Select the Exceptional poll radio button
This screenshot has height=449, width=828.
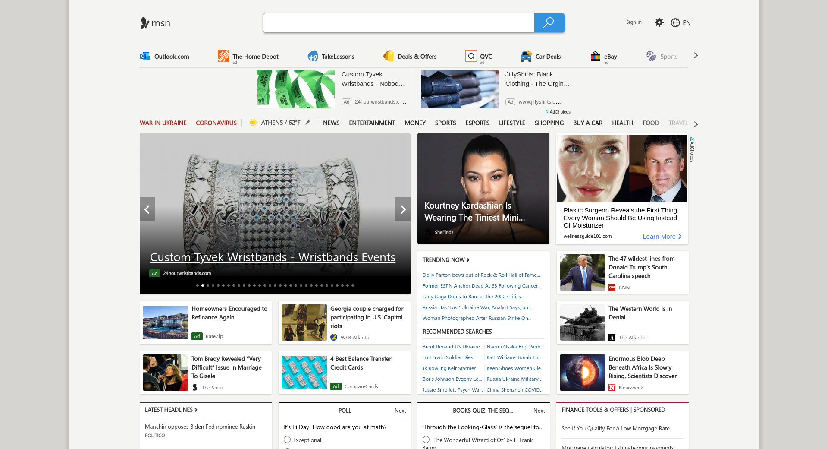287,440
